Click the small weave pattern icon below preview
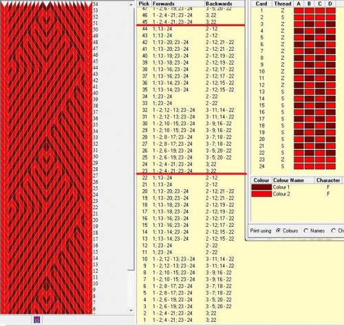 point(37,319)
